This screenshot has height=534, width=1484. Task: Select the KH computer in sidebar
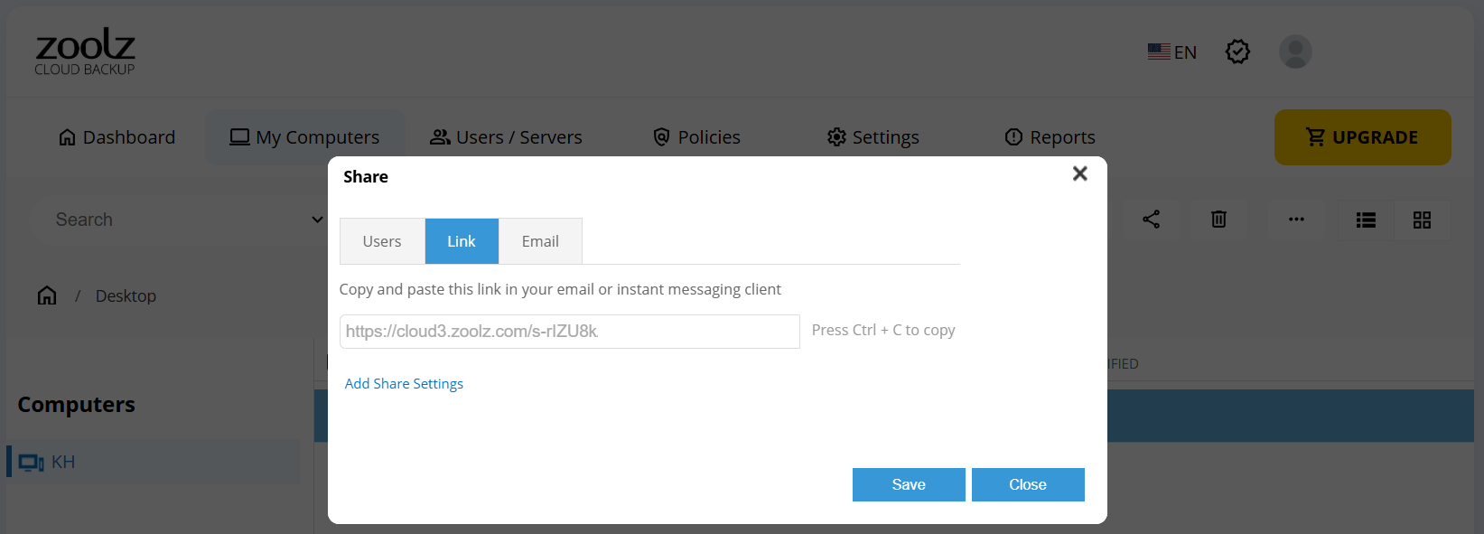click(63, 463)
